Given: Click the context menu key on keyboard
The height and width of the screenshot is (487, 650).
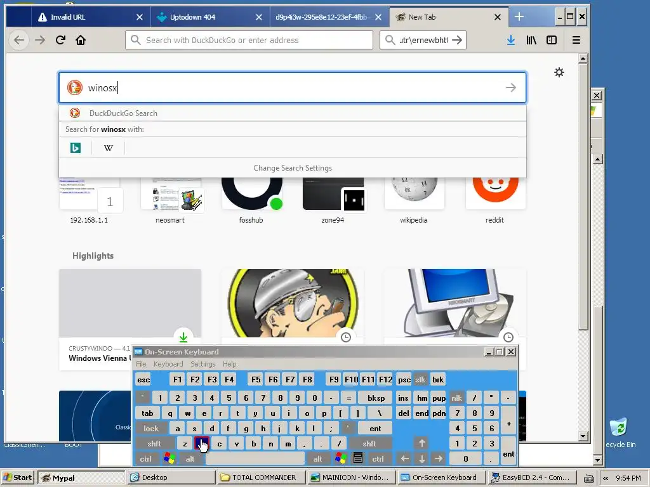Looking at the screenshot, I should [x=358, y=459].
